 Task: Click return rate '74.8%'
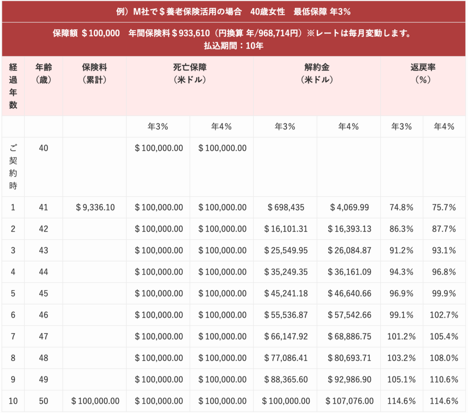pos(401,207)
